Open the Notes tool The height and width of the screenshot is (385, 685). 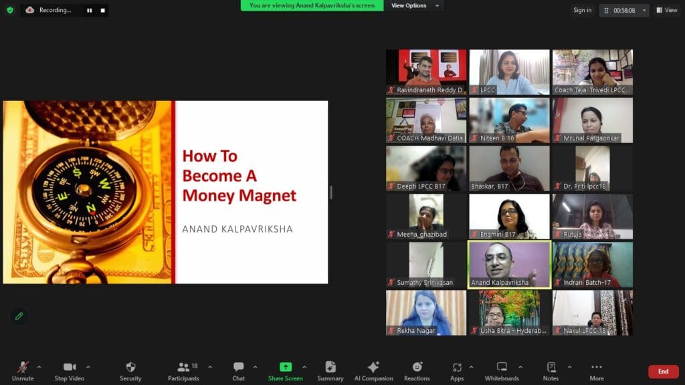(551, 371)
